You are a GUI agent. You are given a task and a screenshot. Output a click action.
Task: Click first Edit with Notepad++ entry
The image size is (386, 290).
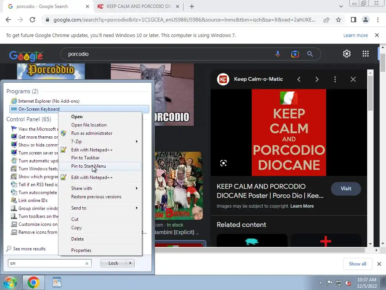point(100,150)
